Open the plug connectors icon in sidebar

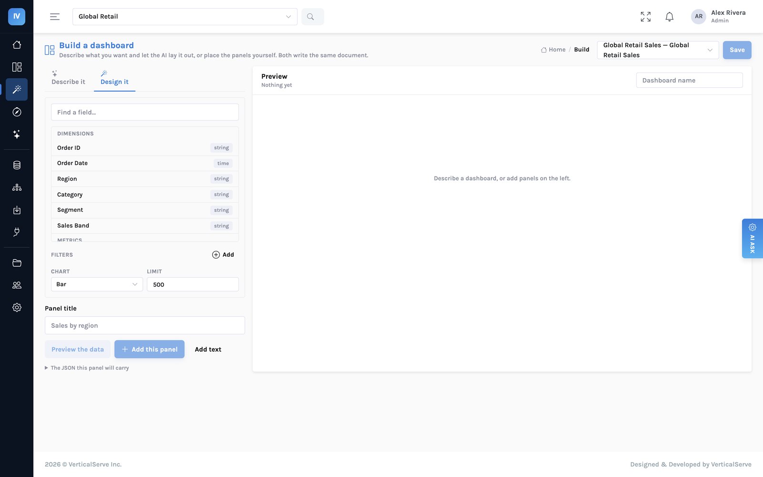(x=17, y=232)
